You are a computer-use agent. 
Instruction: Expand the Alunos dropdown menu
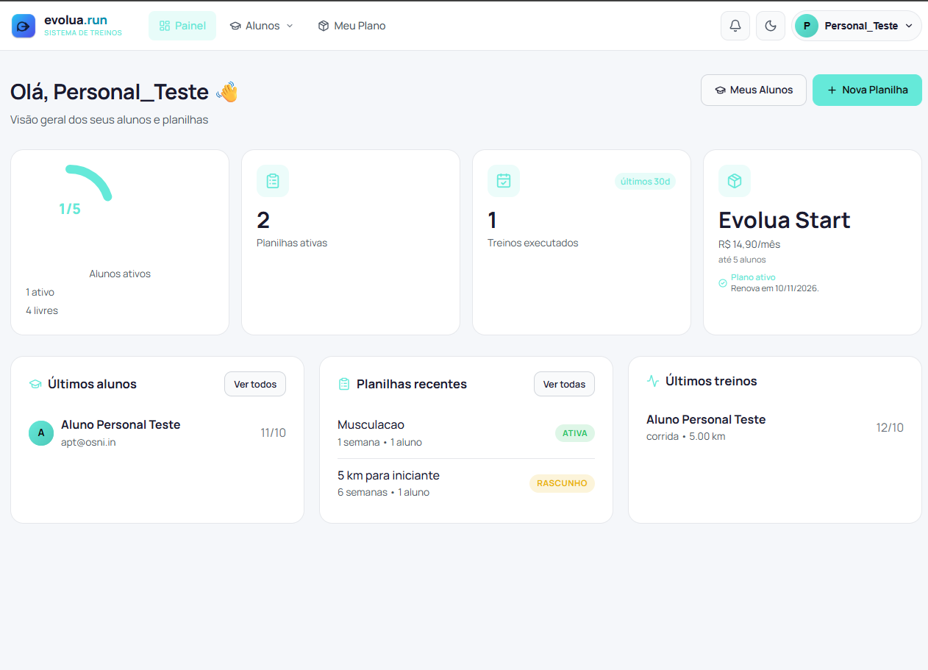point(262,26)
